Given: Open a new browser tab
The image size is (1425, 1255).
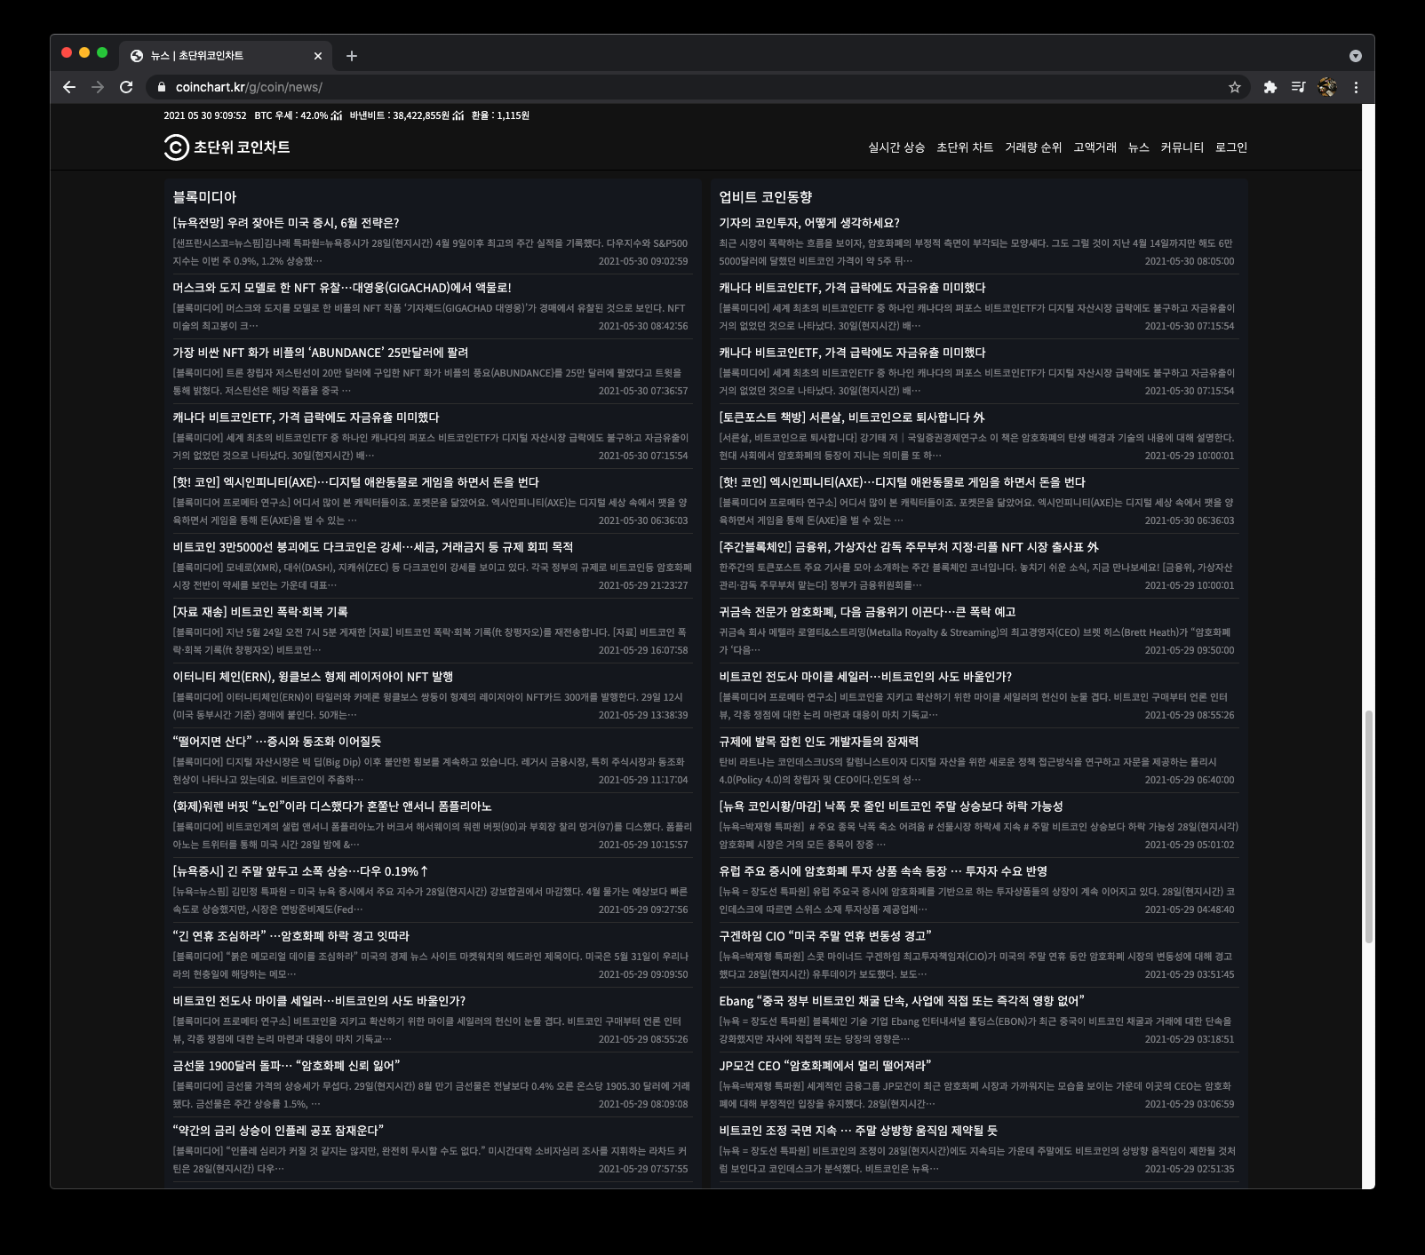Looking at the screenshot, I should point(352,56).
